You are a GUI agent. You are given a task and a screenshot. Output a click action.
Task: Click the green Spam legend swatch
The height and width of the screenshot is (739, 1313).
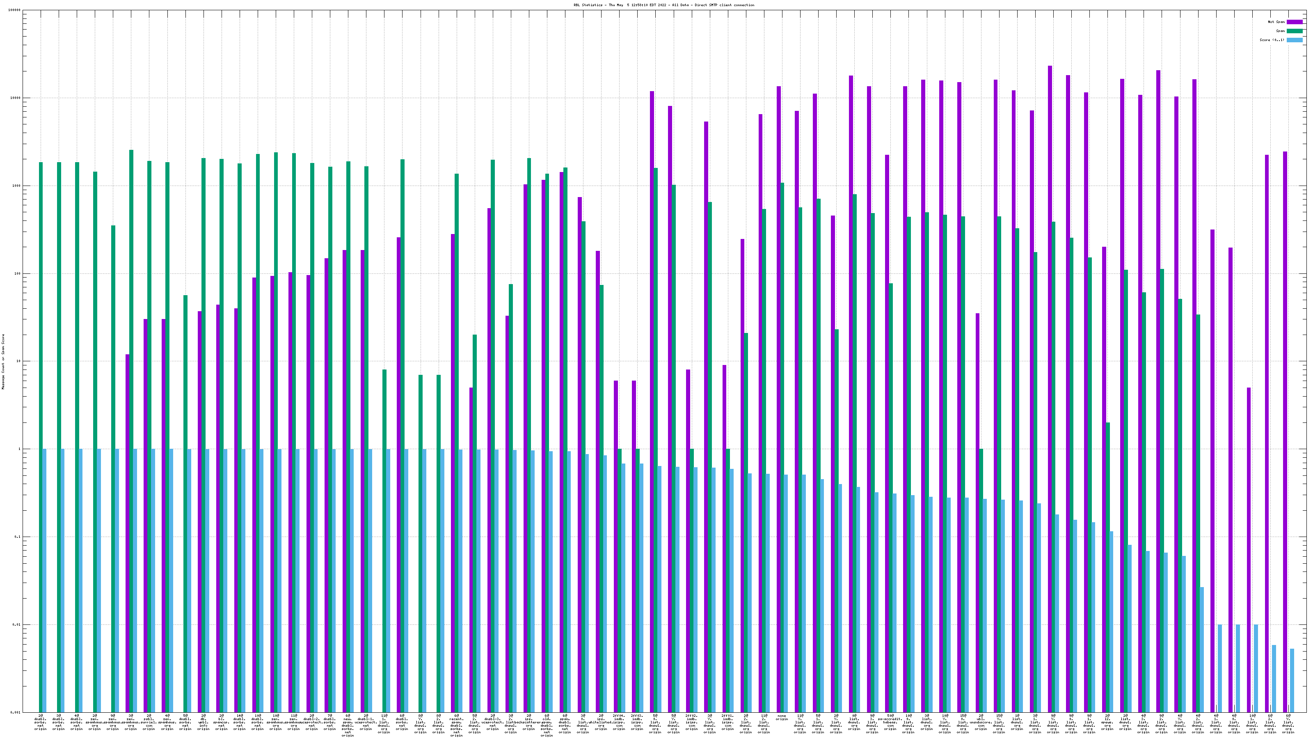1295,31
